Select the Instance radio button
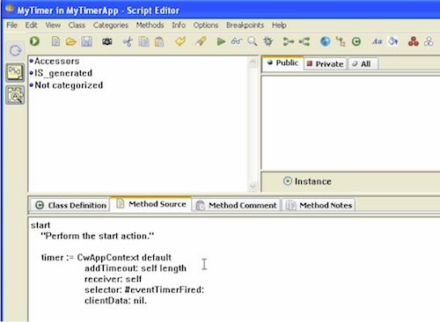440x322 pixels. [x=288, y=181]
